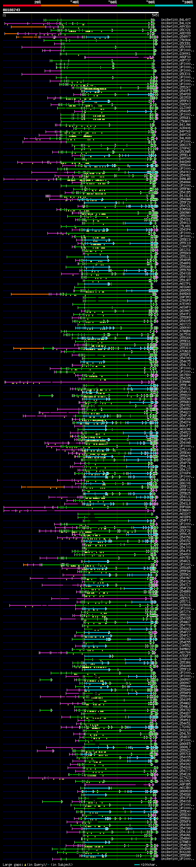Select the UniRef100_Q59JR7 label

click(176, 280)
